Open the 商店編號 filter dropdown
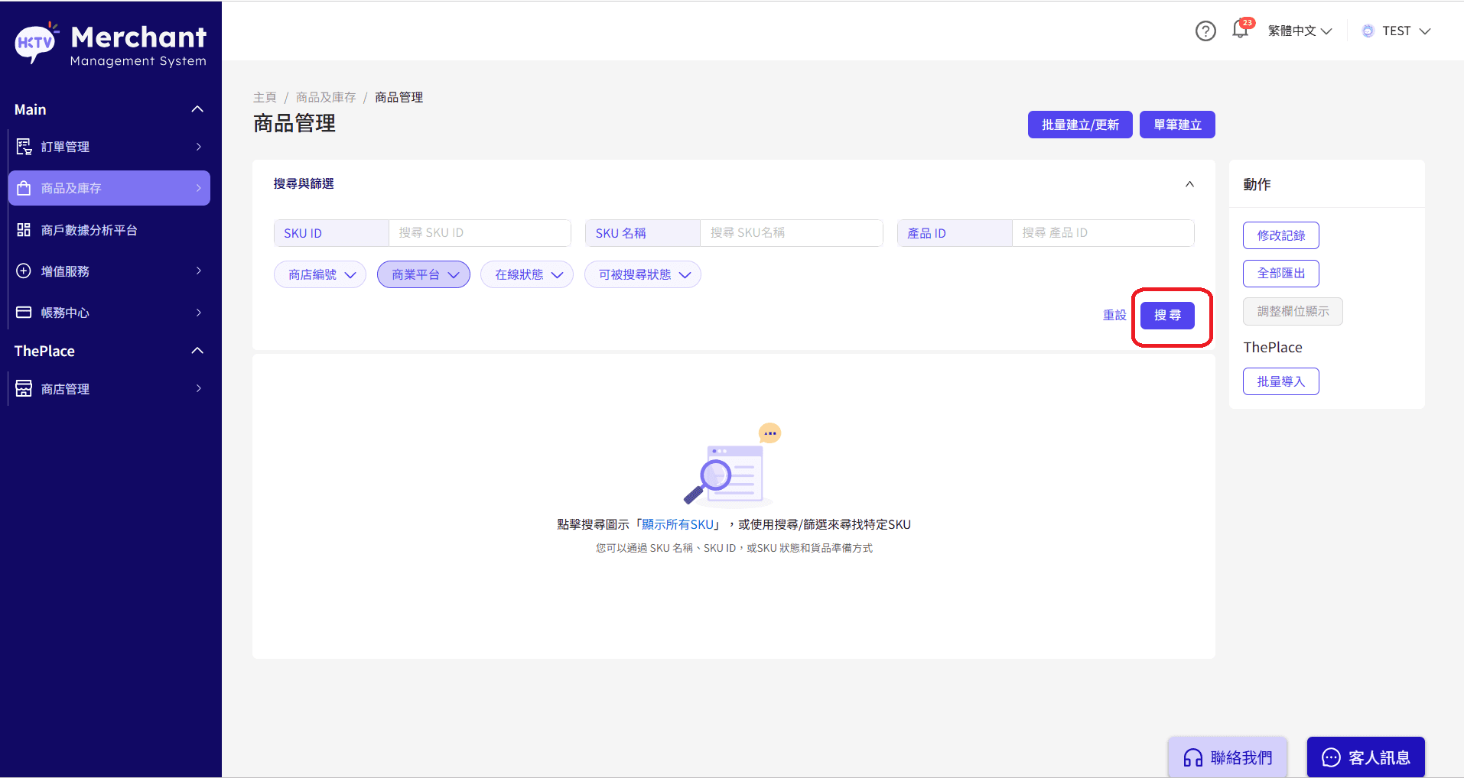This screenshot has width=1464, height=778. click(x=320, y=274)
